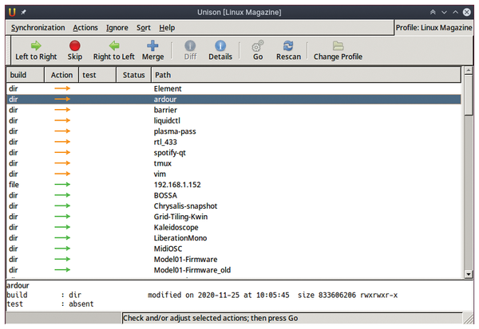Click the green action arrow for BOSSA
The height and width of the screenshot is (329, 479).
pyautogui.click(x=62, y=195)
